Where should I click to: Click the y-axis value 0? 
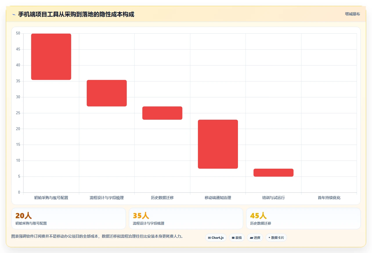[x=19, y=192]
